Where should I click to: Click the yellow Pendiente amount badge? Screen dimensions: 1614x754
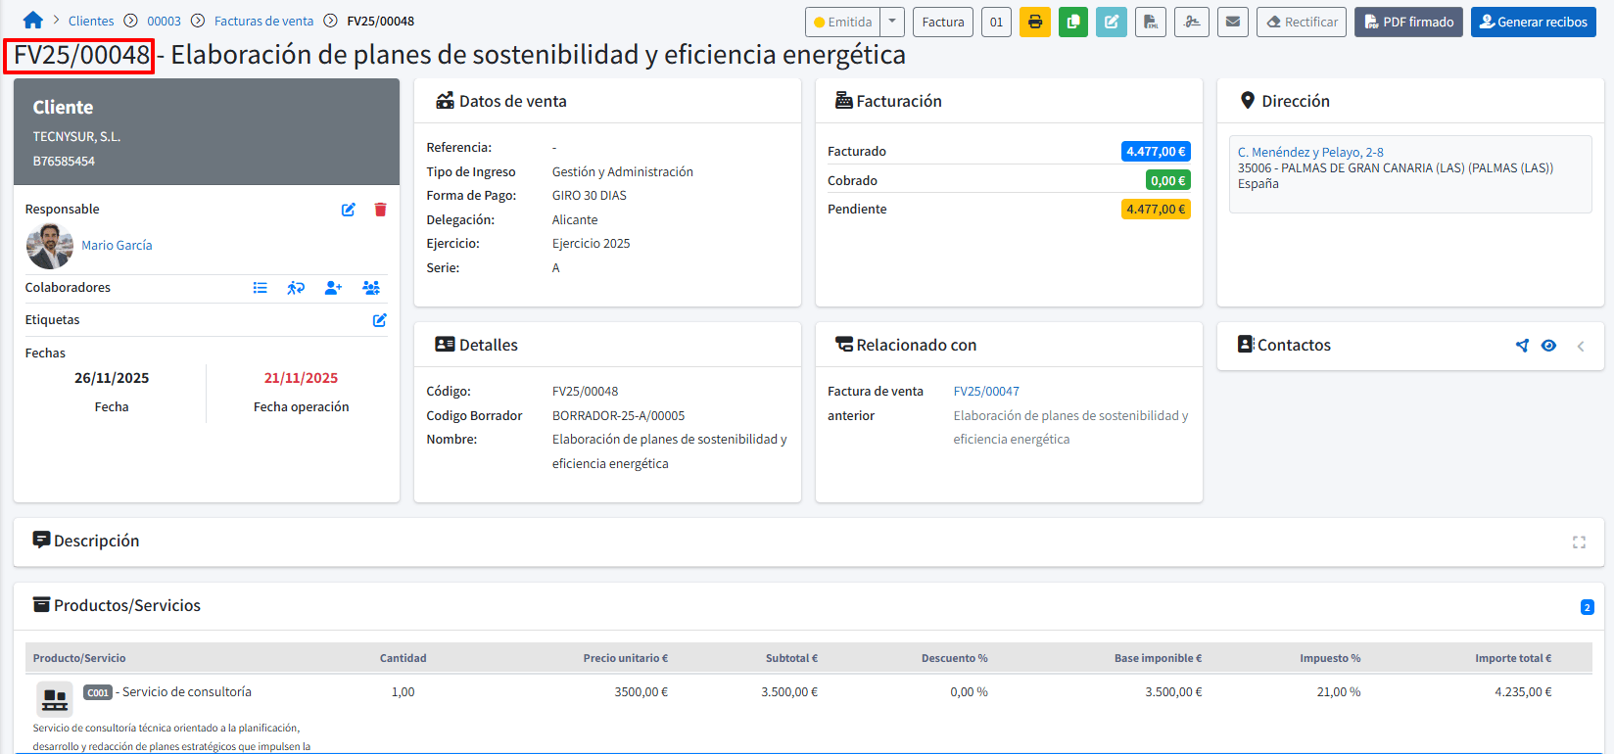[1155, 209]
